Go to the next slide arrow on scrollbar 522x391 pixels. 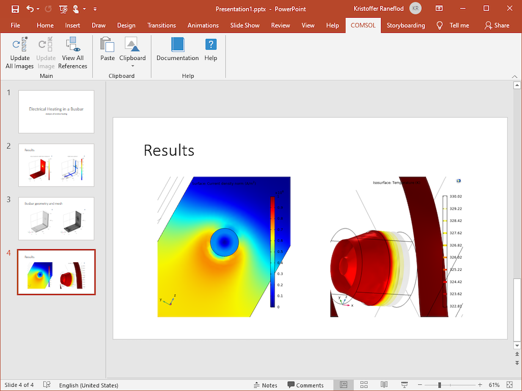coord(517,363)
